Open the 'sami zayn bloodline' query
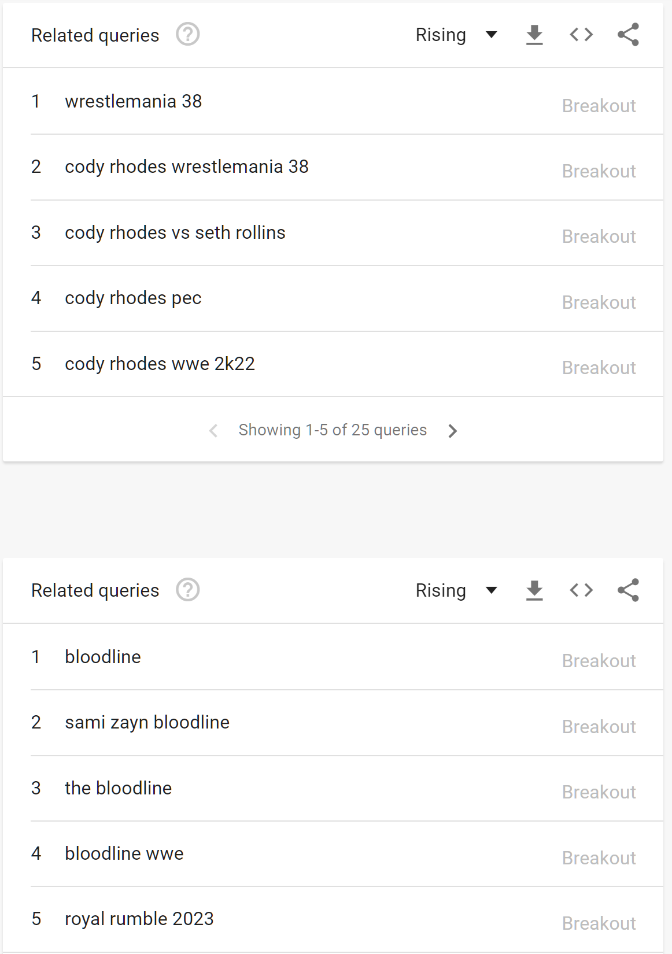This screenshot has height=954, width=672. click(x=147, y=723)
